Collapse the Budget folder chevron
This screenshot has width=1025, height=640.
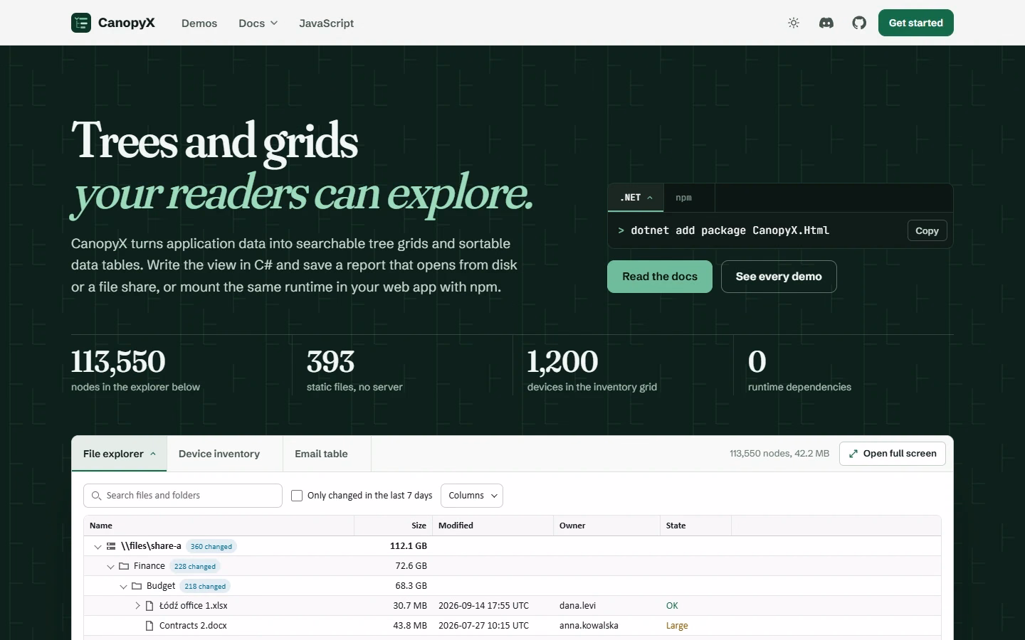point(123,586)
